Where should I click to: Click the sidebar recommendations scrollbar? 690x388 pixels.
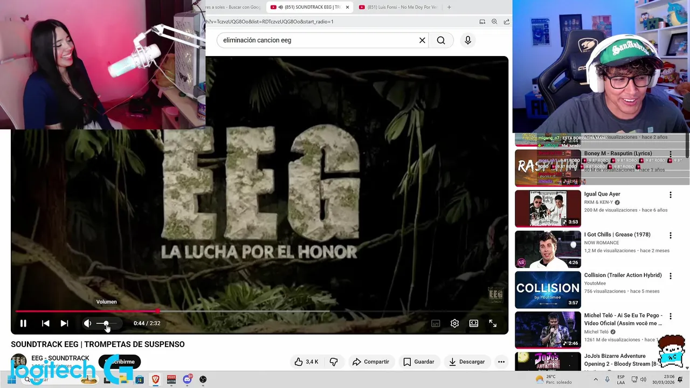point(687,145)
